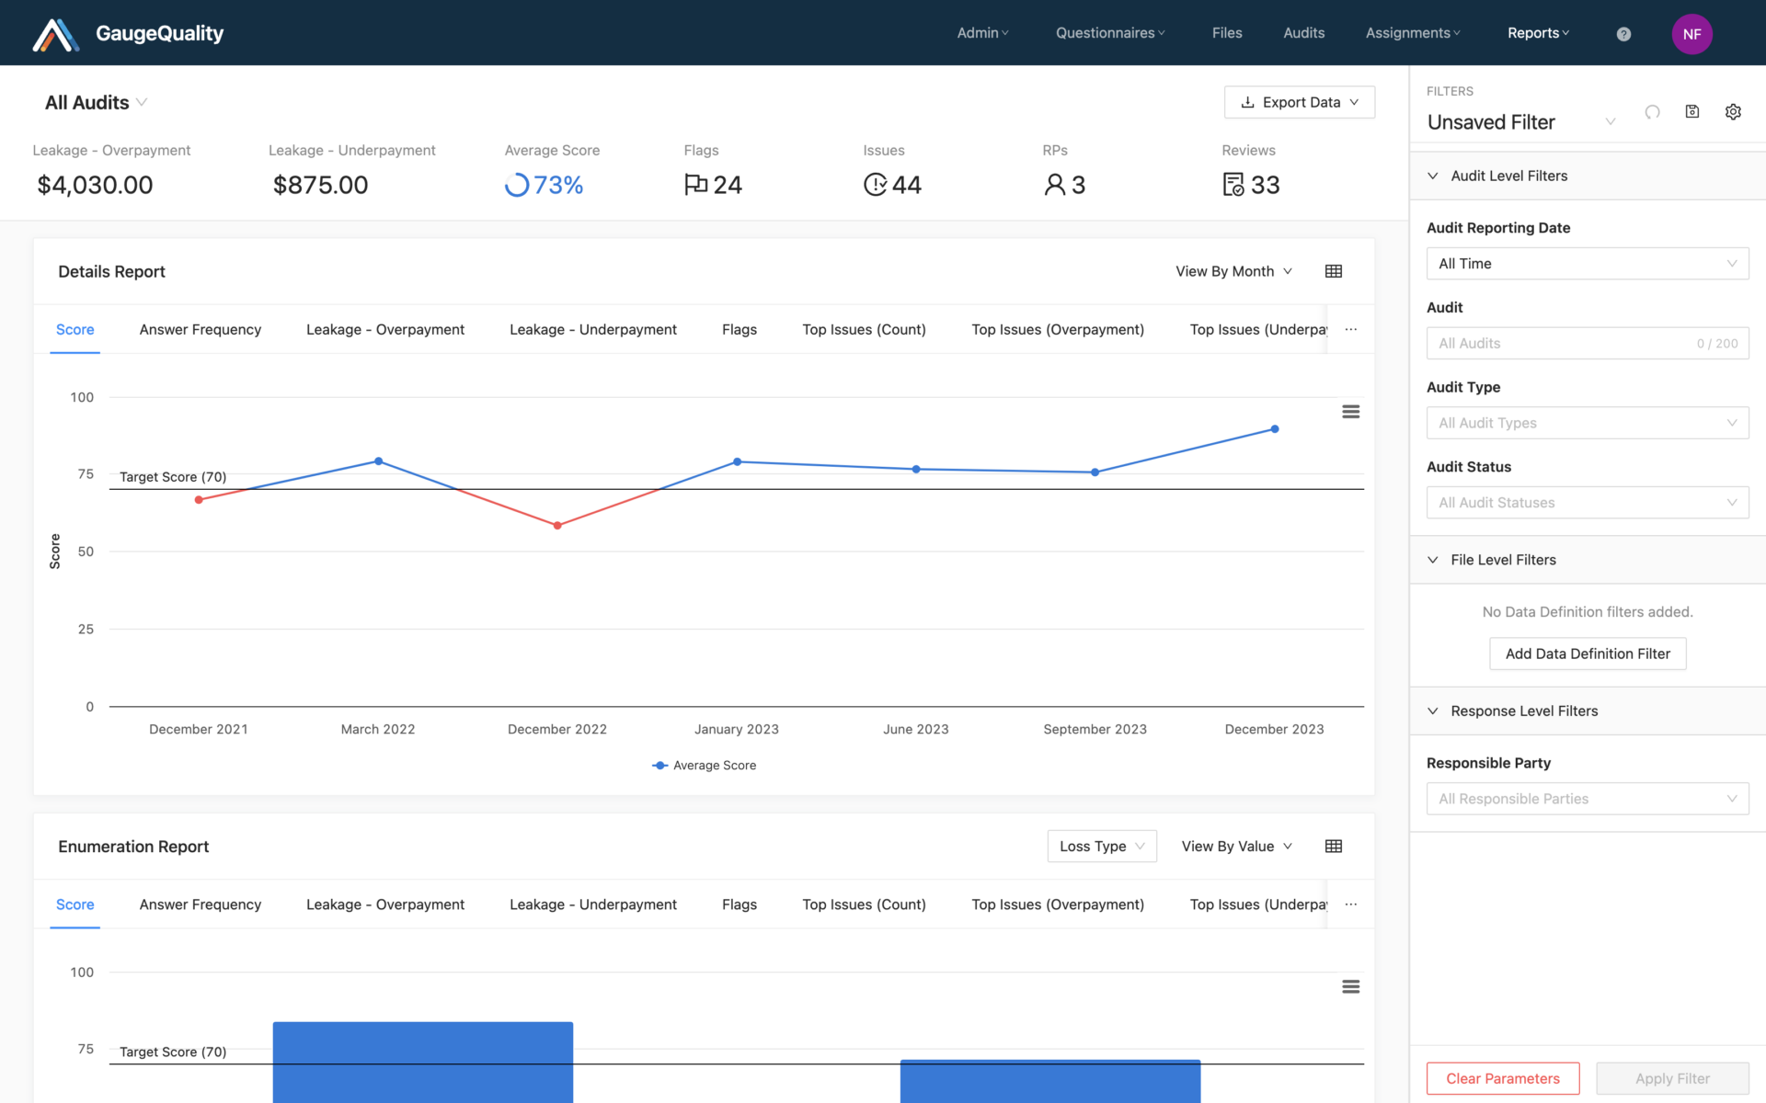Show more Enumeration Report tabs ellipsis
This screenshot has height=1103, width=1766.
click(1350, 904)
